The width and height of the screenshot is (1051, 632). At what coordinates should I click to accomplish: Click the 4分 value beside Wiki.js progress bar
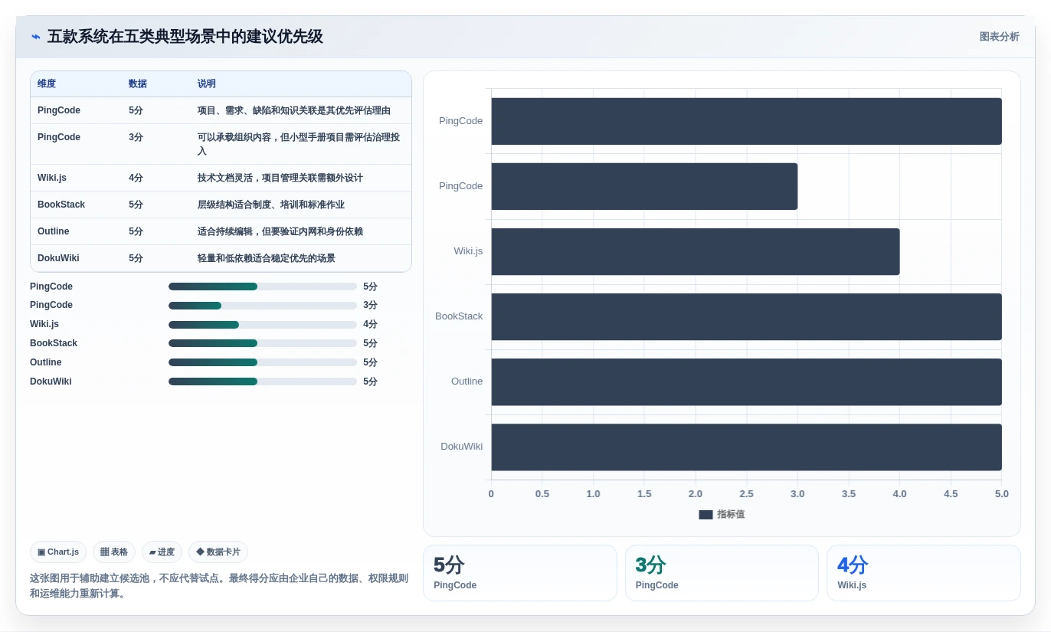370,325
